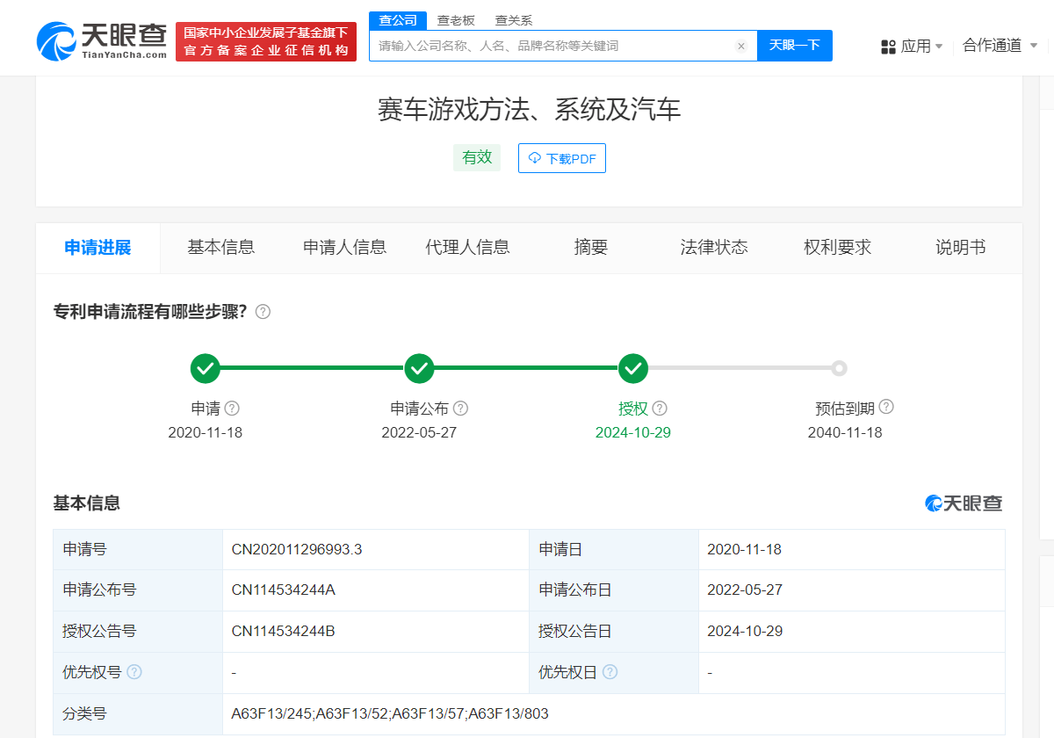Click the green checkmark for the 申请公布 step
This screenshot has height=738, width=1054.
(419, 369)
